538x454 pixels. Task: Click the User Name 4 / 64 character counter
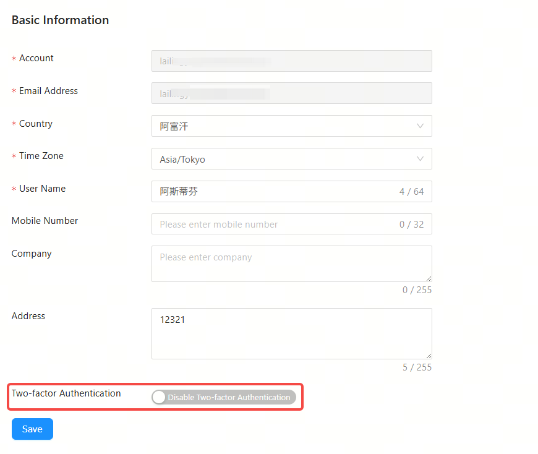(x=411, y=192)
